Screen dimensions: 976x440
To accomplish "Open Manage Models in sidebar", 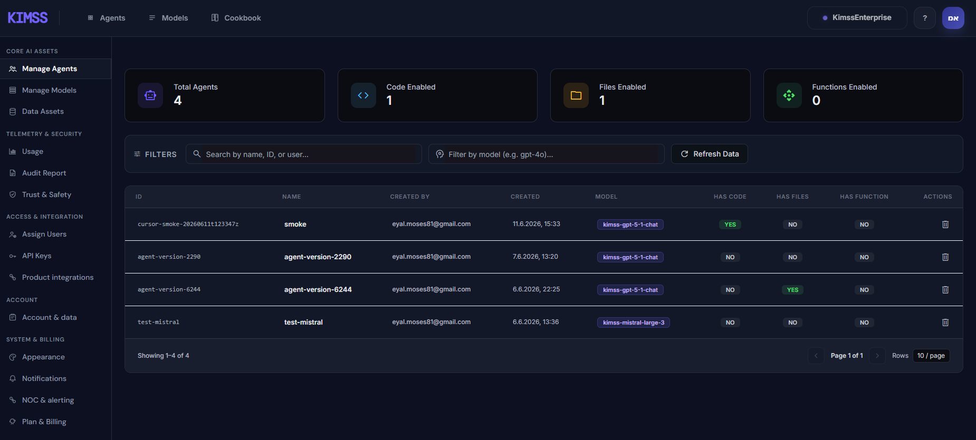I will [x=55, y=90].
